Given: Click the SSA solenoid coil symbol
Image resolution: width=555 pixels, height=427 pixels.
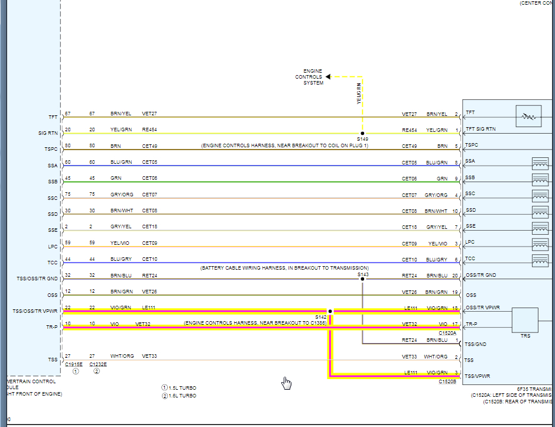Looking at the screenshot, I should pos(540,164).
